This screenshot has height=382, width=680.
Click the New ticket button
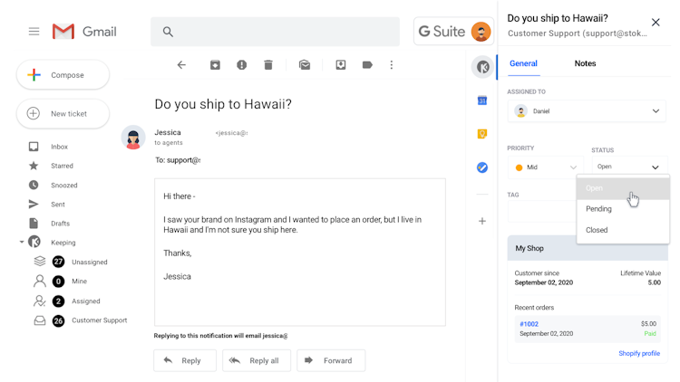[x=63, y=114]
